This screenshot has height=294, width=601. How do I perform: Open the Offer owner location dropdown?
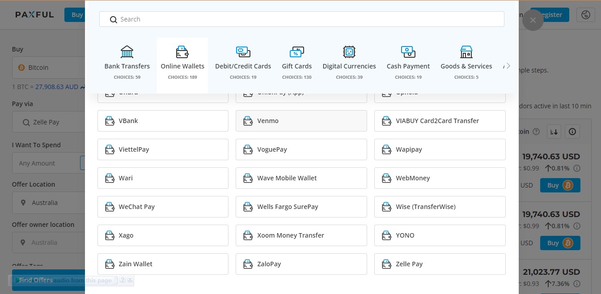(x=48, y=243)
